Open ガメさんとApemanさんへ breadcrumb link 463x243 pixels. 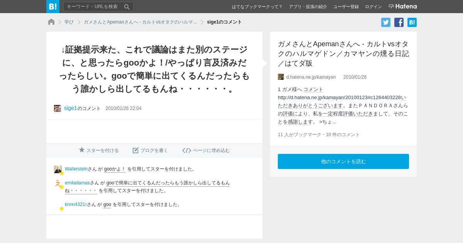(x=140, y=22)
